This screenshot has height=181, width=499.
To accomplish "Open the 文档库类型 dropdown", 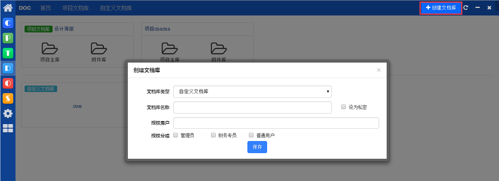I will tap(252, 91).
